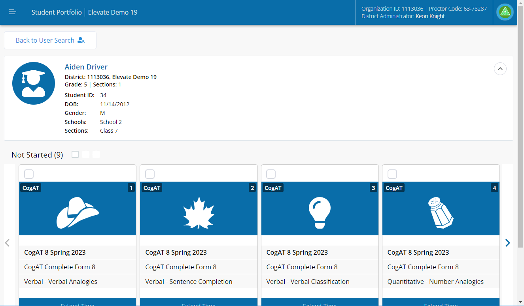Click the CogAT badge on card 4
The height and width of the screenshot is (306, 524).
pyautogui.click(x=394, y=188)
